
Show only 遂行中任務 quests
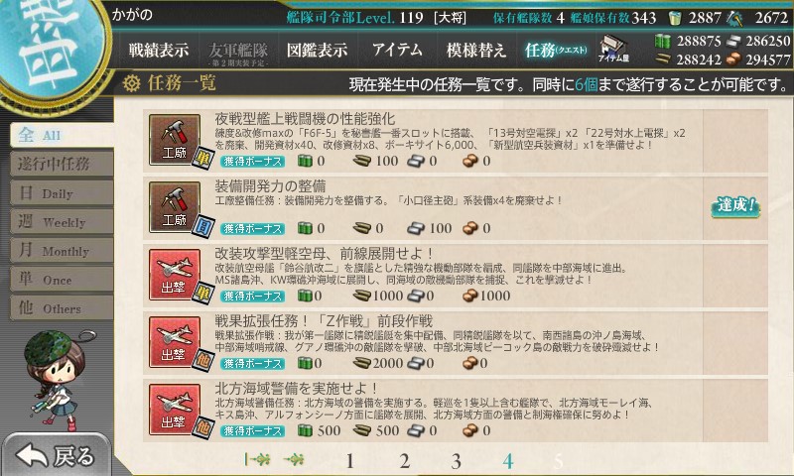coord(62,164)
